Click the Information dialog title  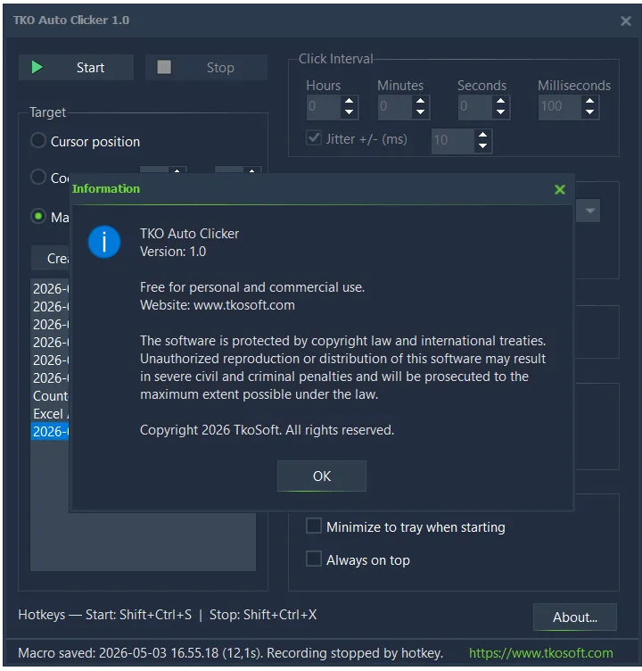coord(105,189)
